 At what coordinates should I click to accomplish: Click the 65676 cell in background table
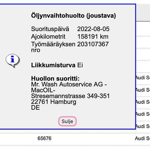pyautogui.click(x=44, y=138)
